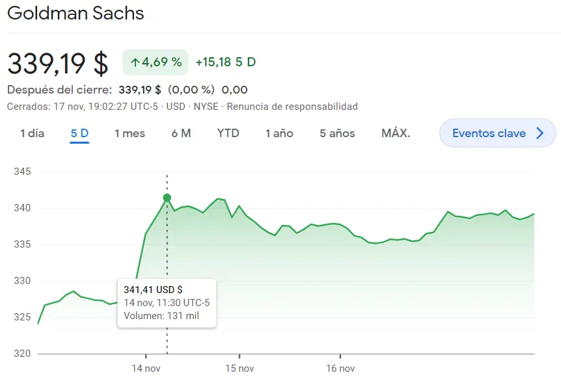Screen dimensions: 561x388
Task: Open the MÁX. historical chart
Action: pos(396,133)
